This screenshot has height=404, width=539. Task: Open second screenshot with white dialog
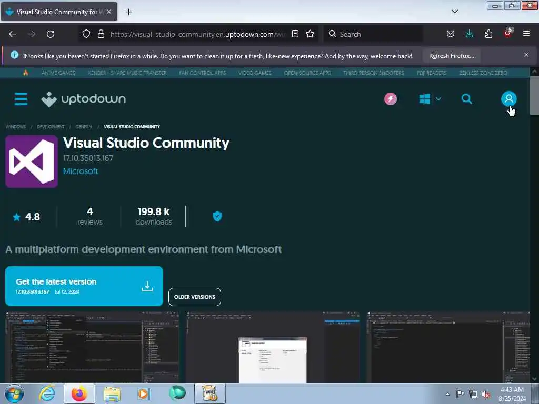pos(273,347)
